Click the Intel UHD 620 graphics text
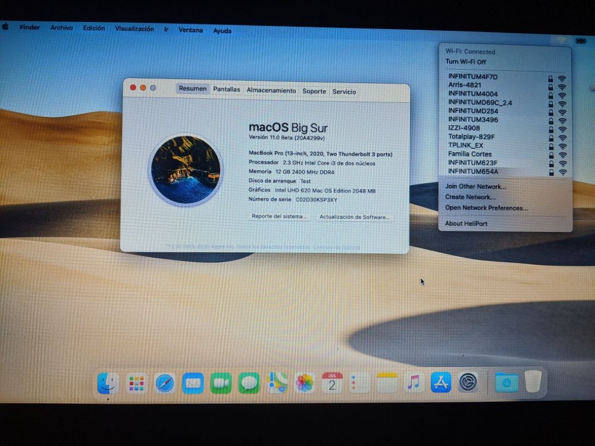595x446 pixels. click(325, 191)
